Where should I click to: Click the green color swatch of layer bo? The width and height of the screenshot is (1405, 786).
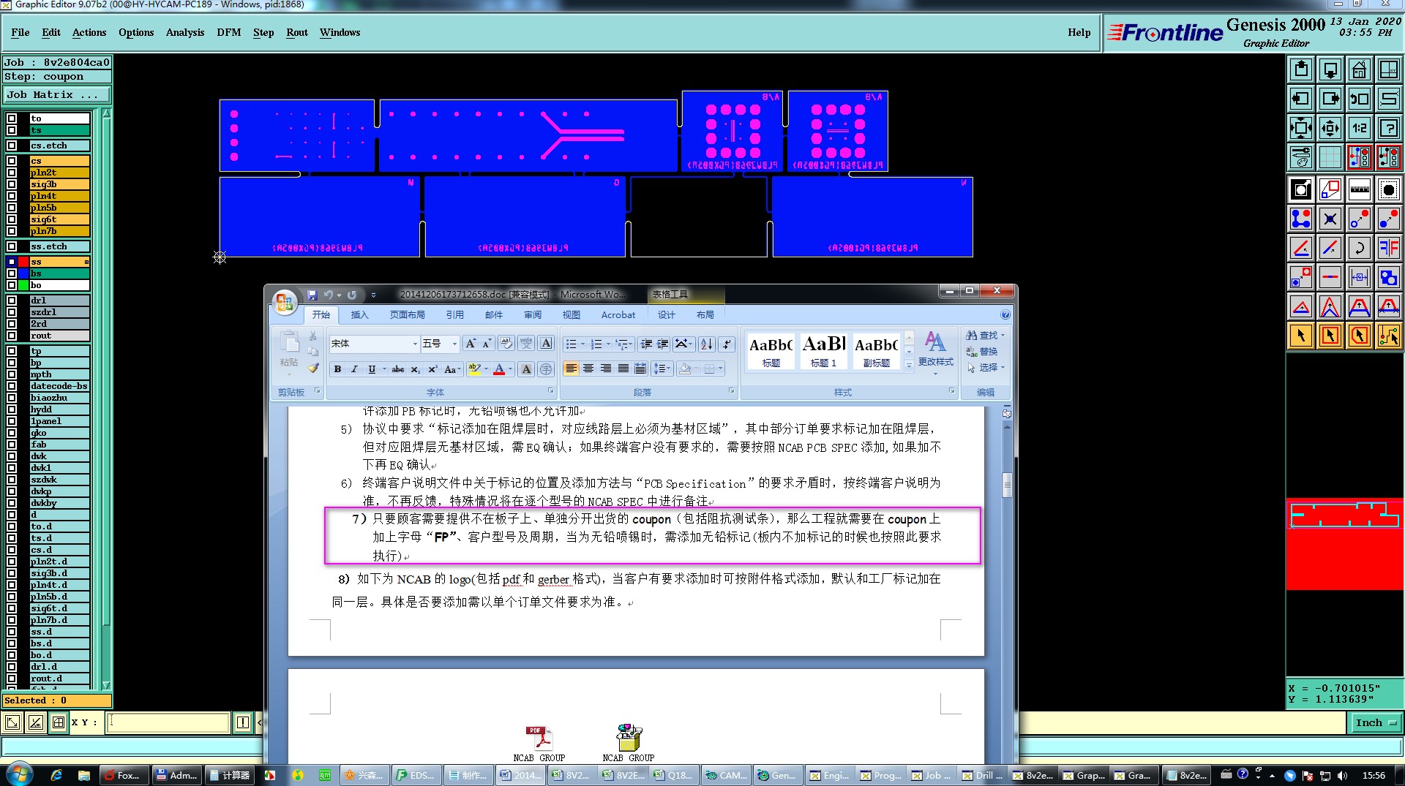pos(23,285)
